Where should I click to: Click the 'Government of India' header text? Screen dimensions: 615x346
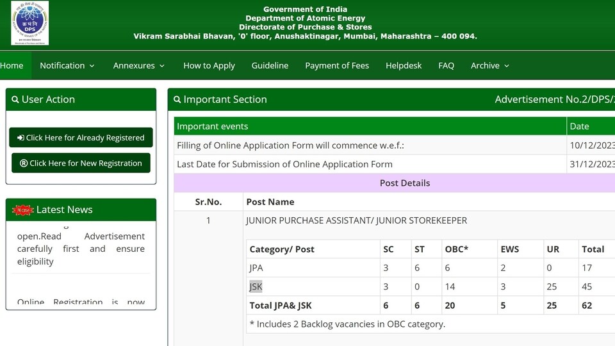[x=305, y=9]
